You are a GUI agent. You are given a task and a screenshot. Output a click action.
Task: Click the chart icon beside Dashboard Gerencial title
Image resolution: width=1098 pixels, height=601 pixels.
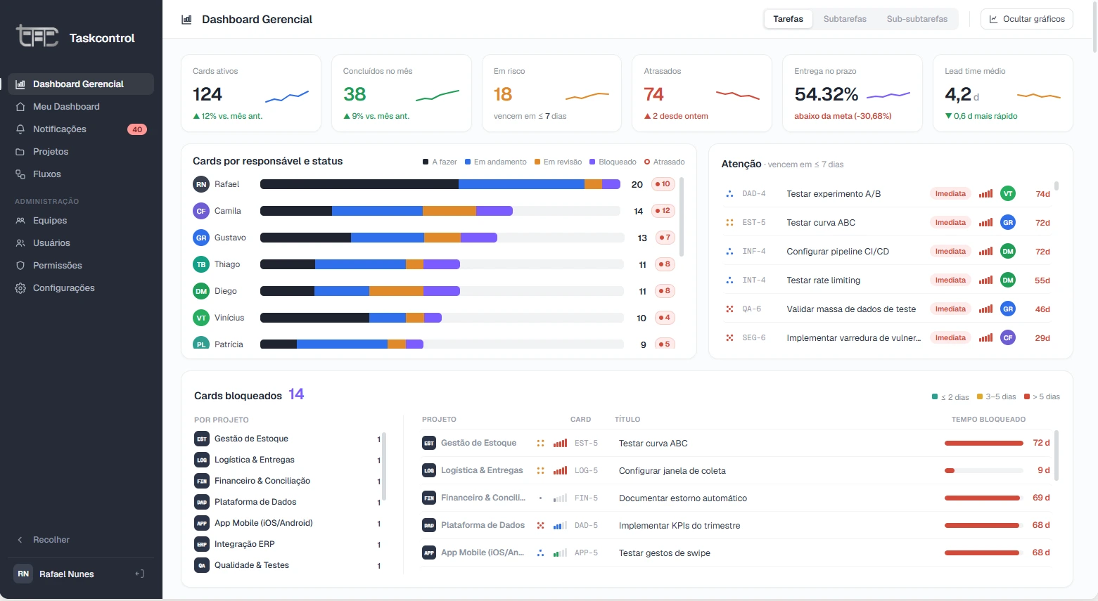pos(186,20)
